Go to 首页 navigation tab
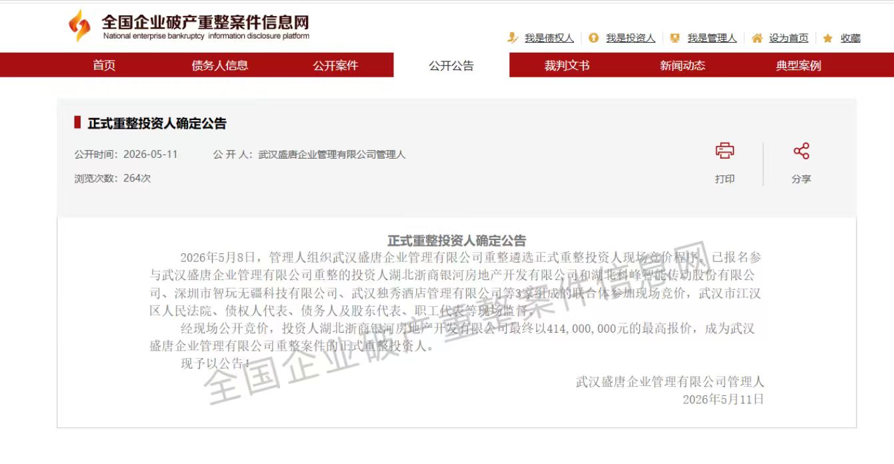Screen dimensions: 894x464 click(104, 65)
